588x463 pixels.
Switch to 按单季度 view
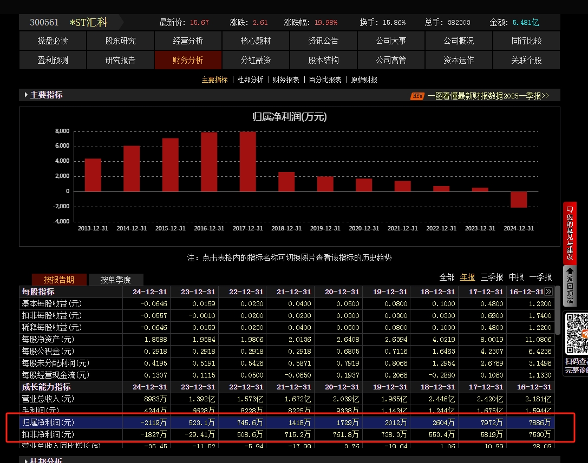(x=115, y=280)
